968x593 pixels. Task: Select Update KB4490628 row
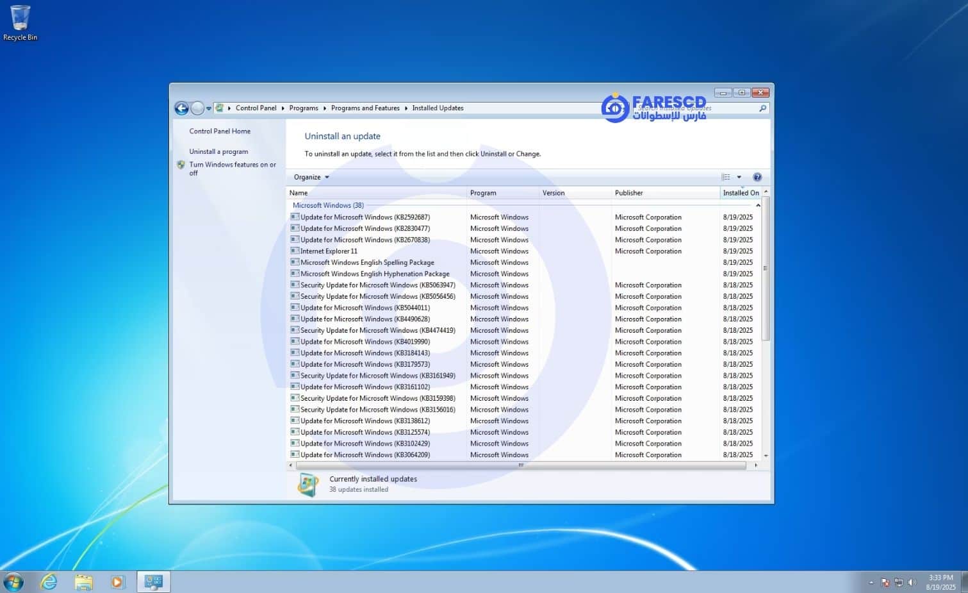(523, 319)
